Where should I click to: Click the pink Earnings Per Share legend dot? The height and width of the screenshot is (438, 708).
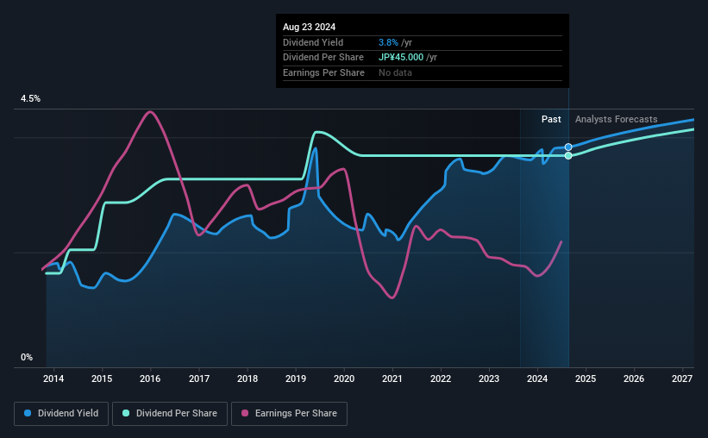(x=245, y=413)
